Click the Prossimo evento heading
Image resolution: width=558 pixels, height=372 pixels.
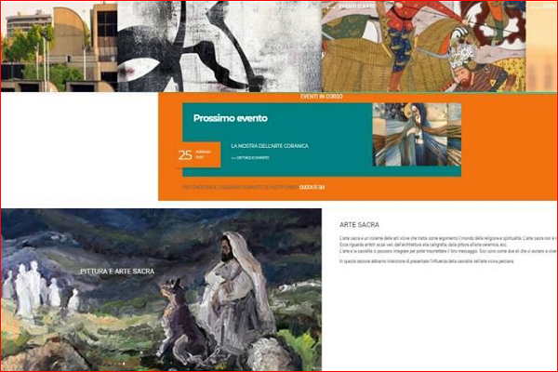231,118
